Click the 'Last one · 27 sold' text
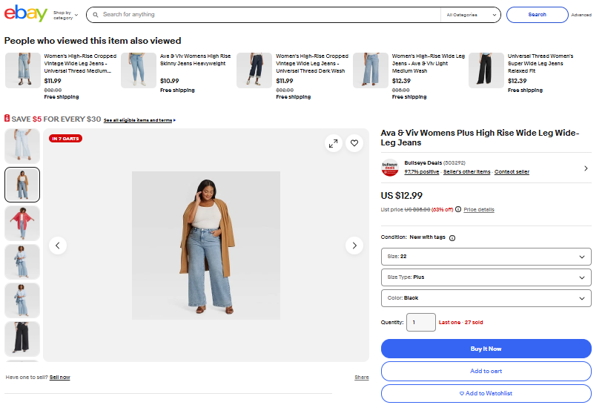 click(x=460, y=323)
